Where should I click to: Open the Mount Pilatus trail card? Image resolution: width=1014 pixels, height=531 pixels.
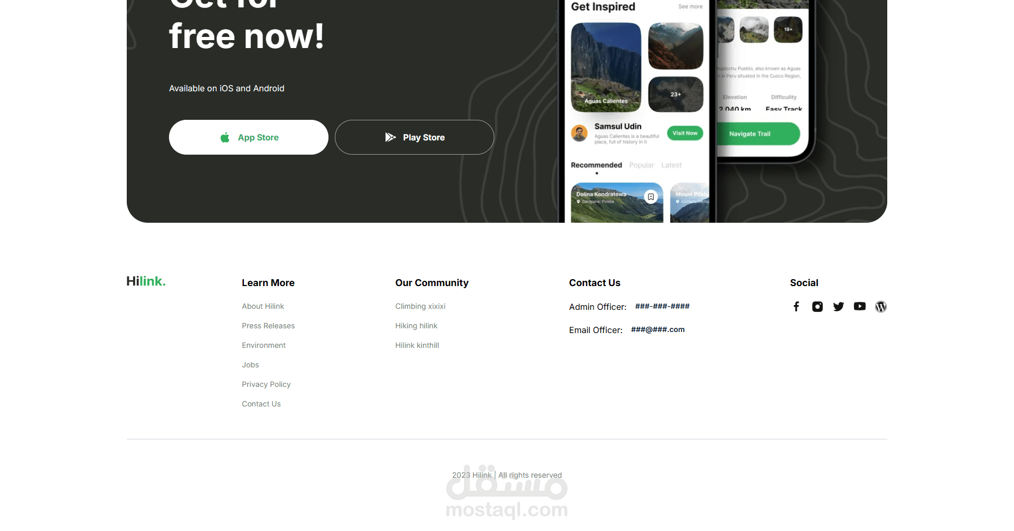click(x=690, y=203)
